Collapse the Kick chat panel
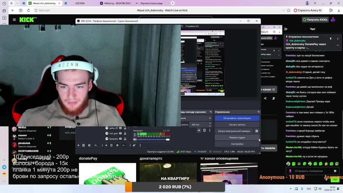Screen dimensions: 343x193 286,29
